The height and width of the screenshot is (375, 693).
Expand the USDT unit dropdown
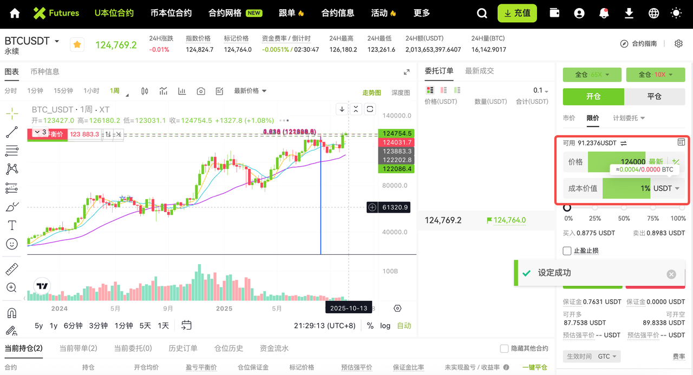coord(666,188)
